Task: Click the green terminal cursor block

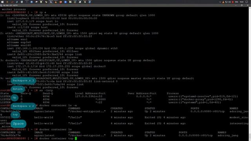Action: (x=76, y=138)
